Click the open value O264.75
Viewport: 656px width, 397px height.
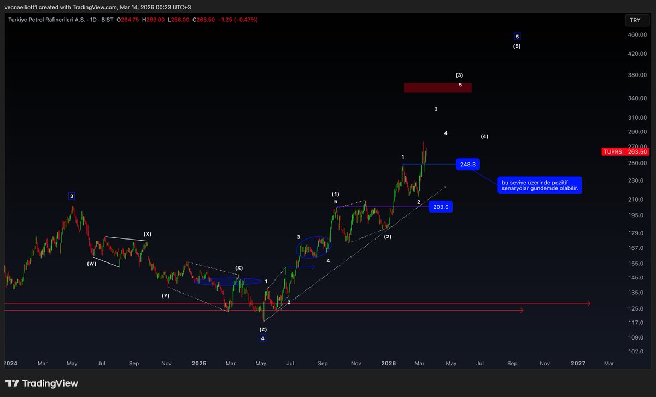(128, 20)
